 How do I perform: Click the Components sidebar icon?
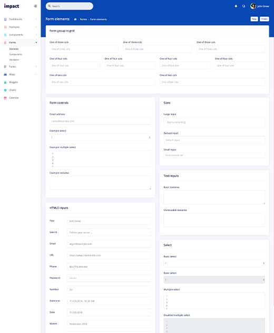click(x=5, y=35)
